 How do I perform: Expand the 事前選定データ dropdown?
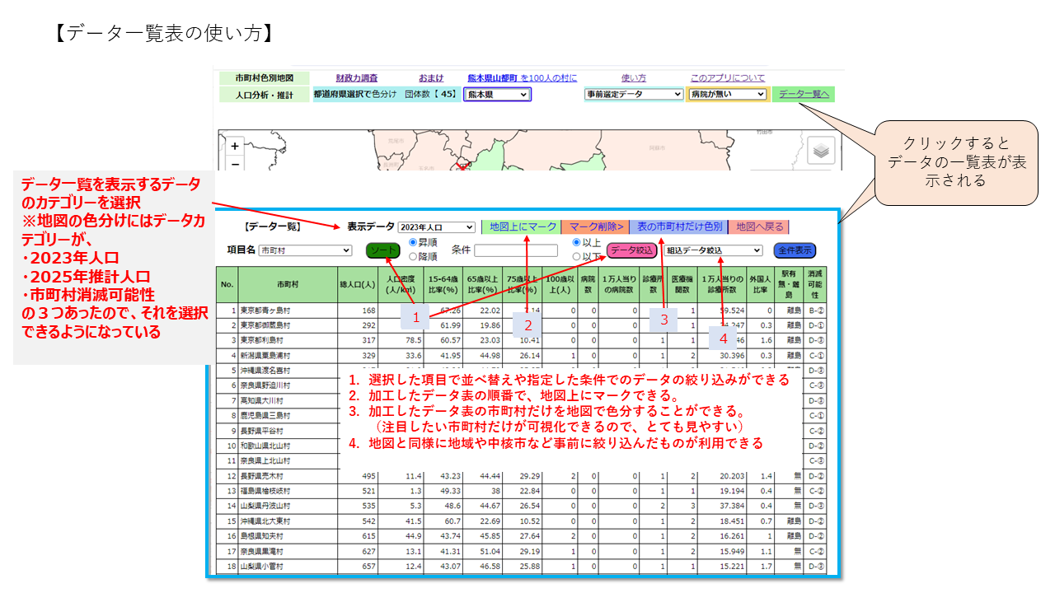coord(634,95)
